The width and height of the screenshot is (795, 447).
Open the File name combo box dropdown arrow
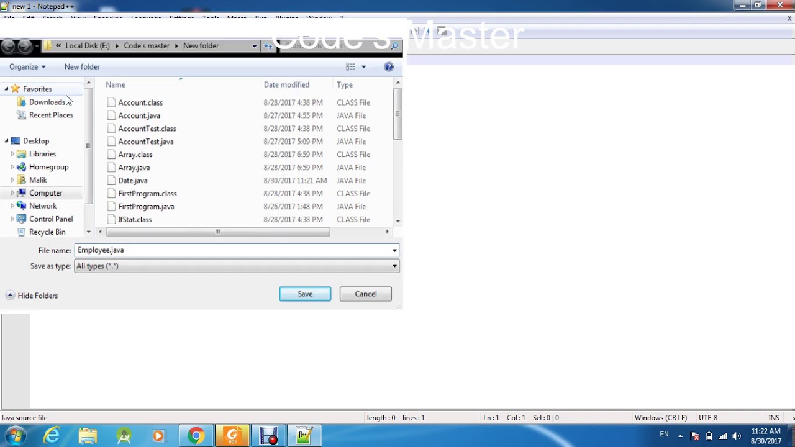tap(394, 250)
